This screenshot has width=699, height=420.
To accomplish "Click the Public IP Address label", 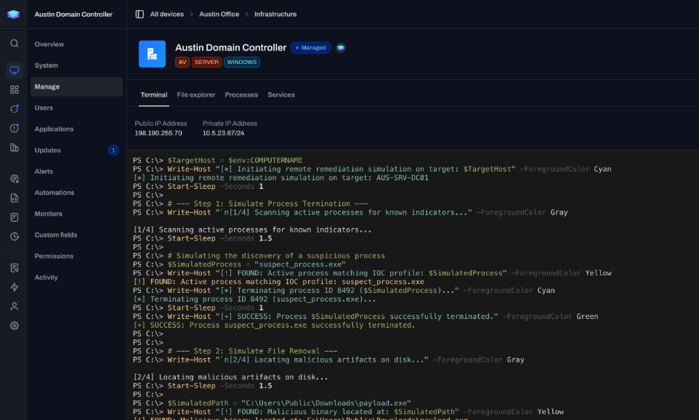I will 161,124.
